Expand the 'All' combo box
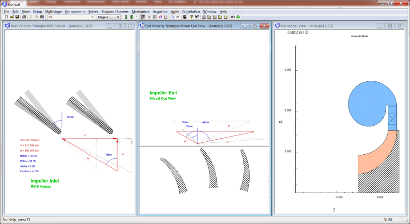The width and height of the screenshot is (410, 224). pyautogui.click(x=92, y=17)
